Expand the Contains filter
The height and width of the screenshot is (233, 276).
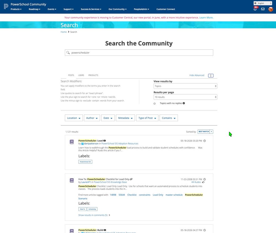(x=169, y=118)
